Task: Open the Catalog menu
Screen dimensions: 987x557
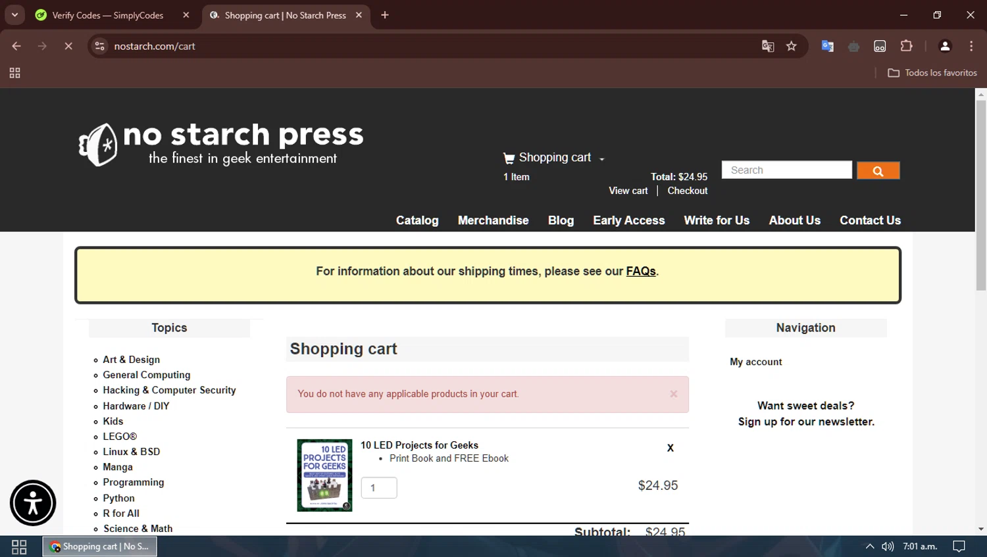Action: tap(417, 220)
